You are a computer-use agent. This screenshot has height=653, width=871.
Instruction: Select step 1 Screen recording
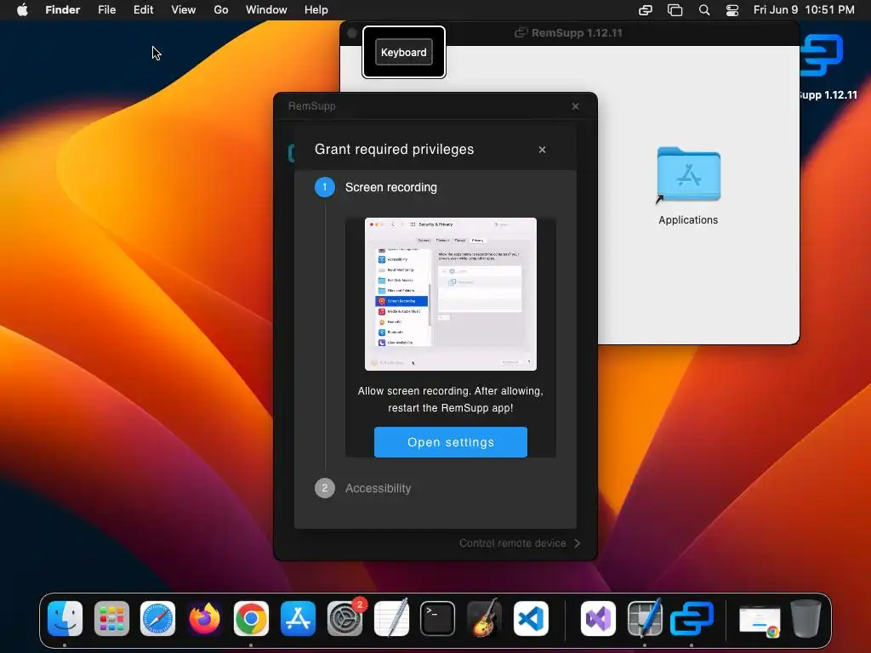(x=375, y=187)
